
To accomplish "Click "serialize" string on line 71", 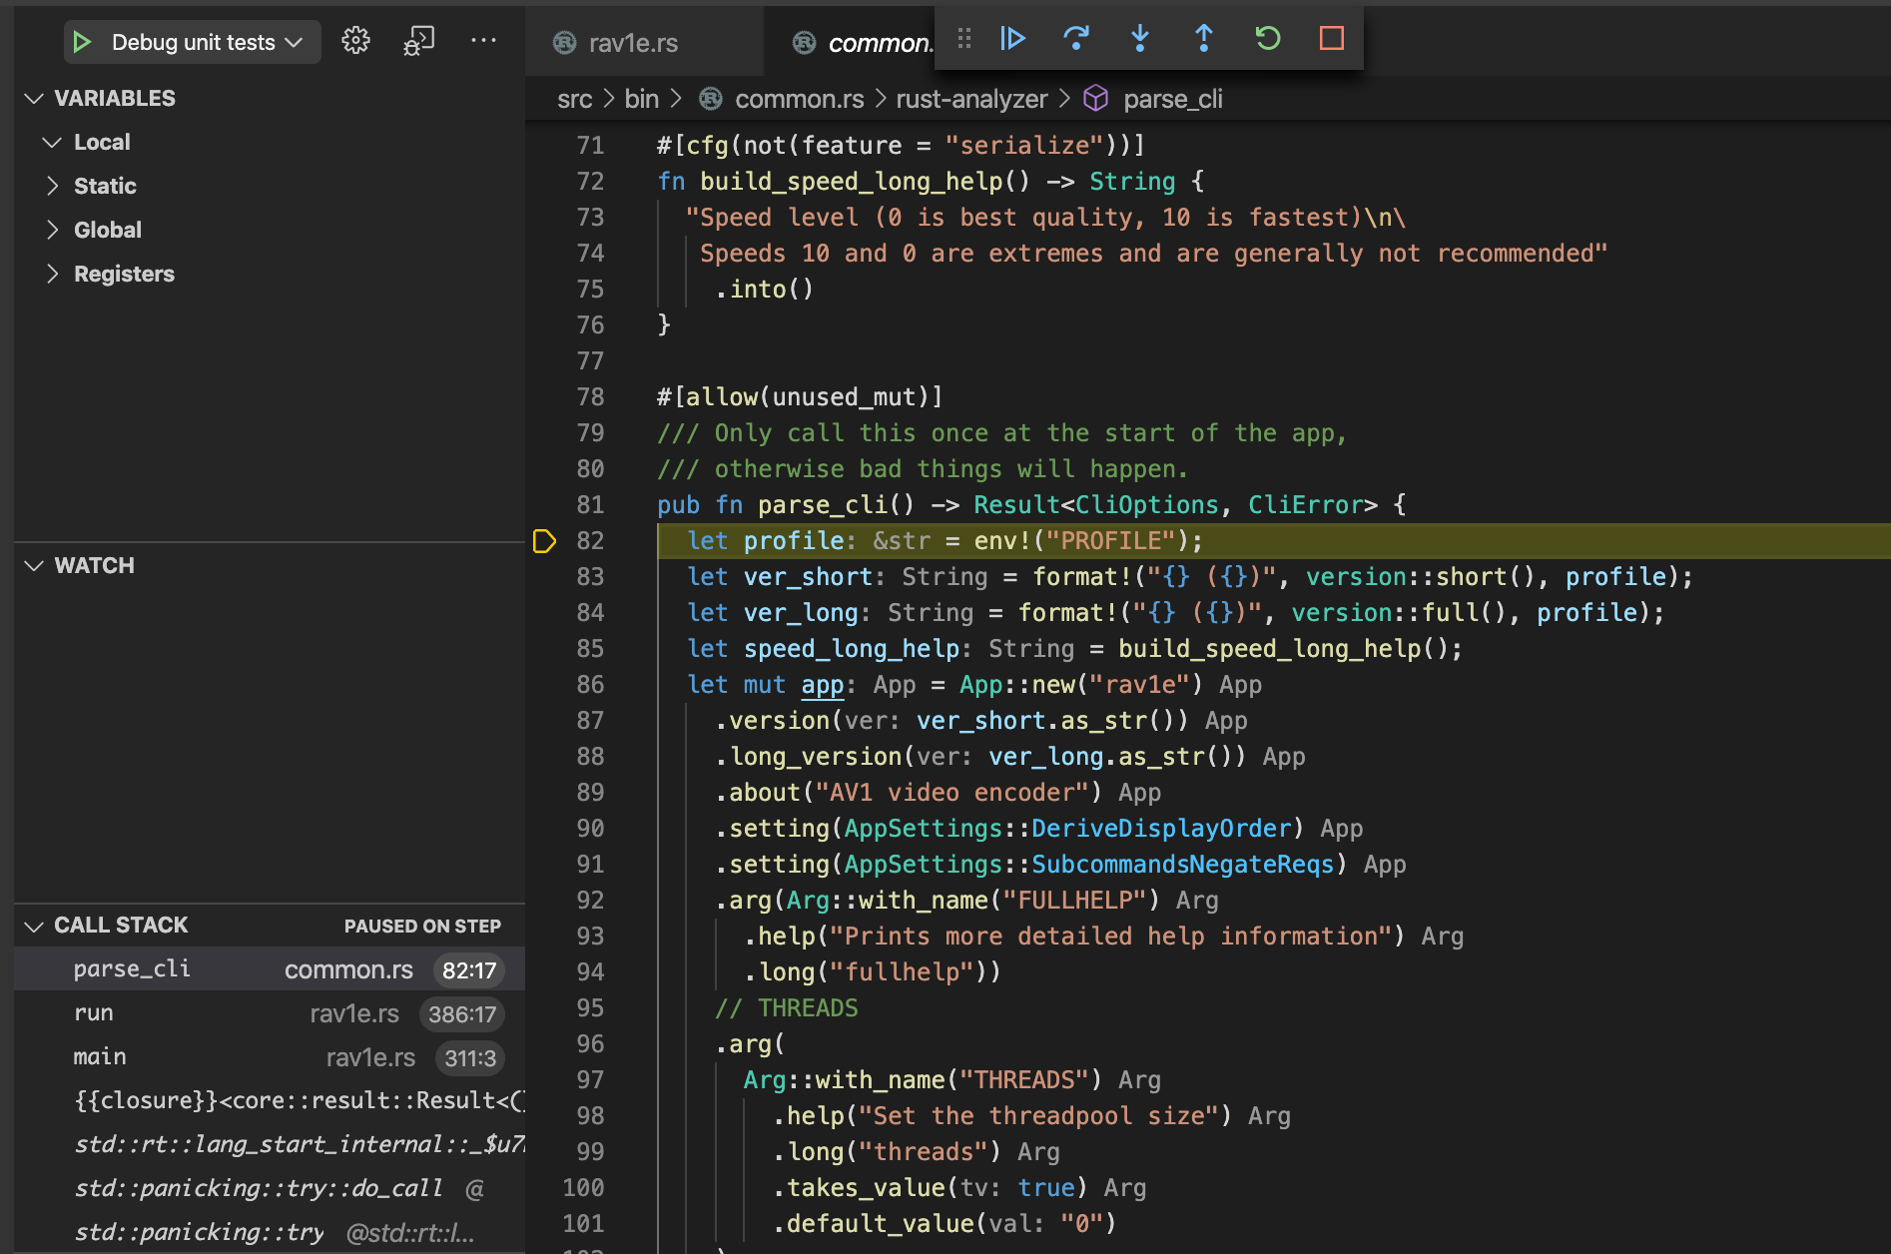I will point(1024,146).
